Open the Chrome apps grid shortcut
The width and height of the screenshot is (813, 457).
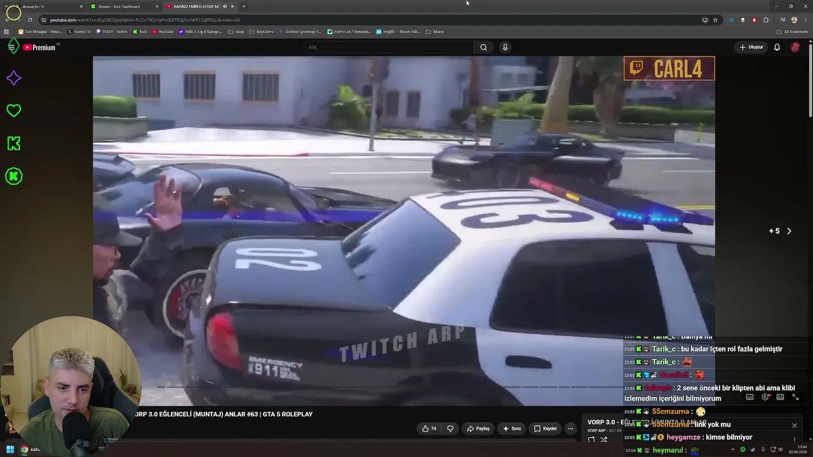[7, 32]
